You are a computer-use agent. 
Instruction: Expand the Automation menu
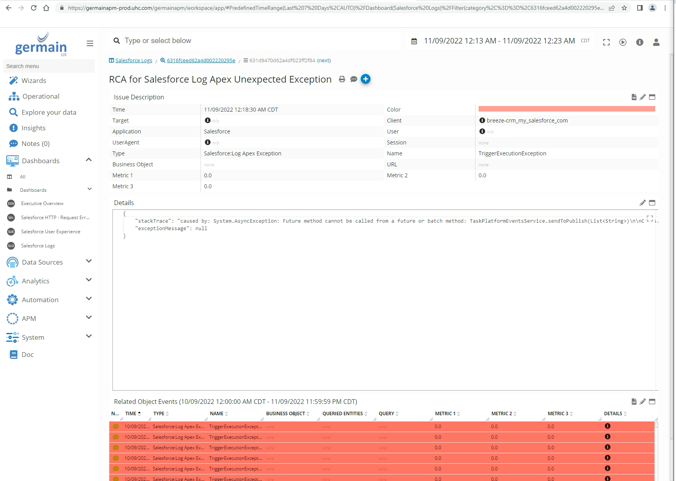(x=89, y=299)
